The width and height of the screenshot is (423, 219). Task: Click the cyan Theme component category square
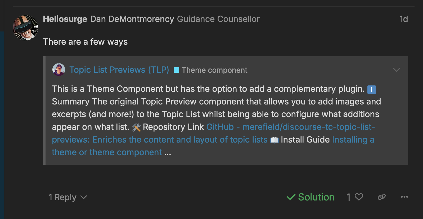click(x=176, y=70)
